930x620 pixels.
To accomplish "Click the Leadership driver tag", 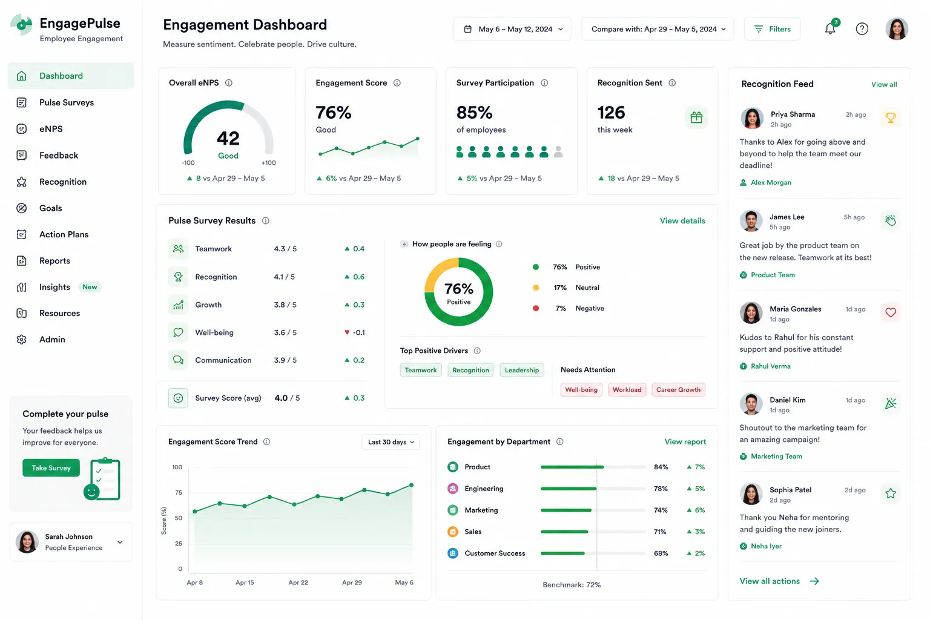I will click(521, 370).
